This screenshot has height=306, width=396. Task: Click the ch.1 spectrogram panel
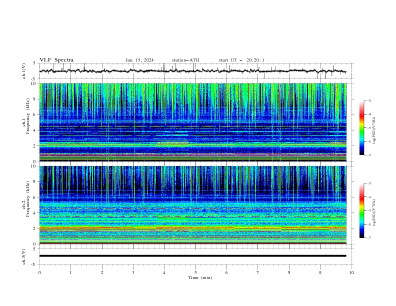pyautogui.click(x=192, y=122)
